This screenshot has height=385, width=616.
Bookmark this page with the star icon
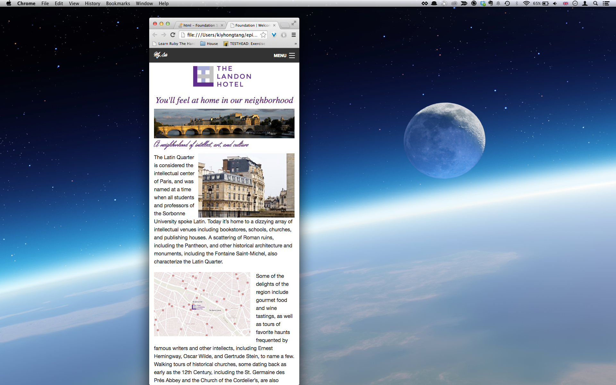point(263,35)
